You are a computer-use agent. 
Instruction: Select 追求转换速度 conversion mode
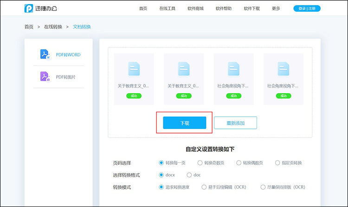click(x=161, y=187)
